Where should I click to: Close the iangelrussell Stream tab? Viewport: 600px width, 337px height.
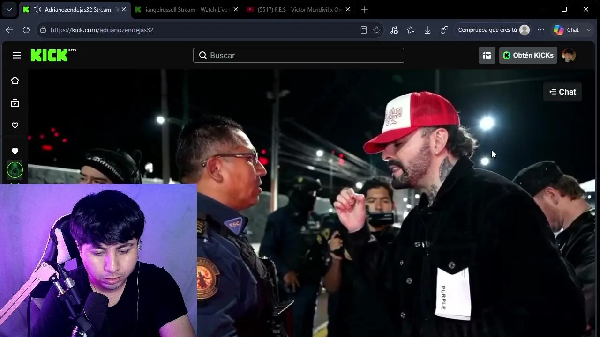(235, 9)
